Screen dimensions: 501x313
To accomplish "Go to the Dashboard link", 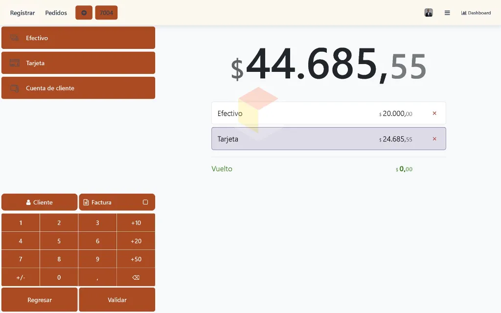I will click(x=476, y=13).
